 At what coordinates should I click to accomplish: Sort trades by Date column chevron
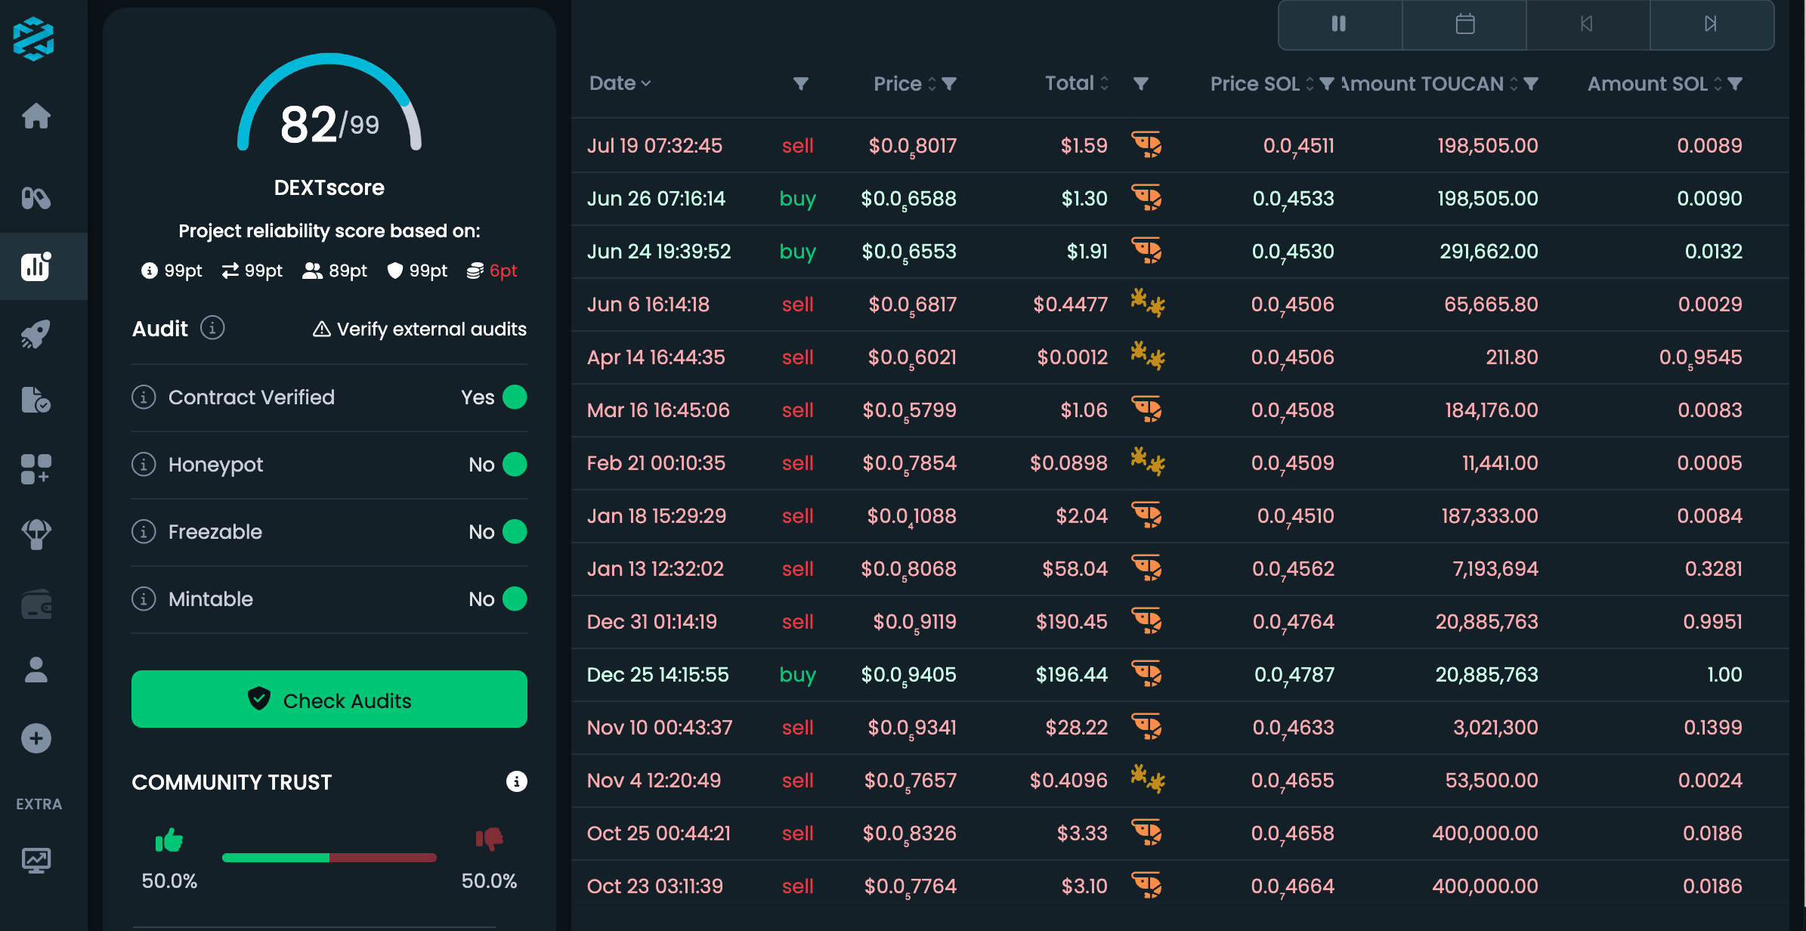[645, 83]
